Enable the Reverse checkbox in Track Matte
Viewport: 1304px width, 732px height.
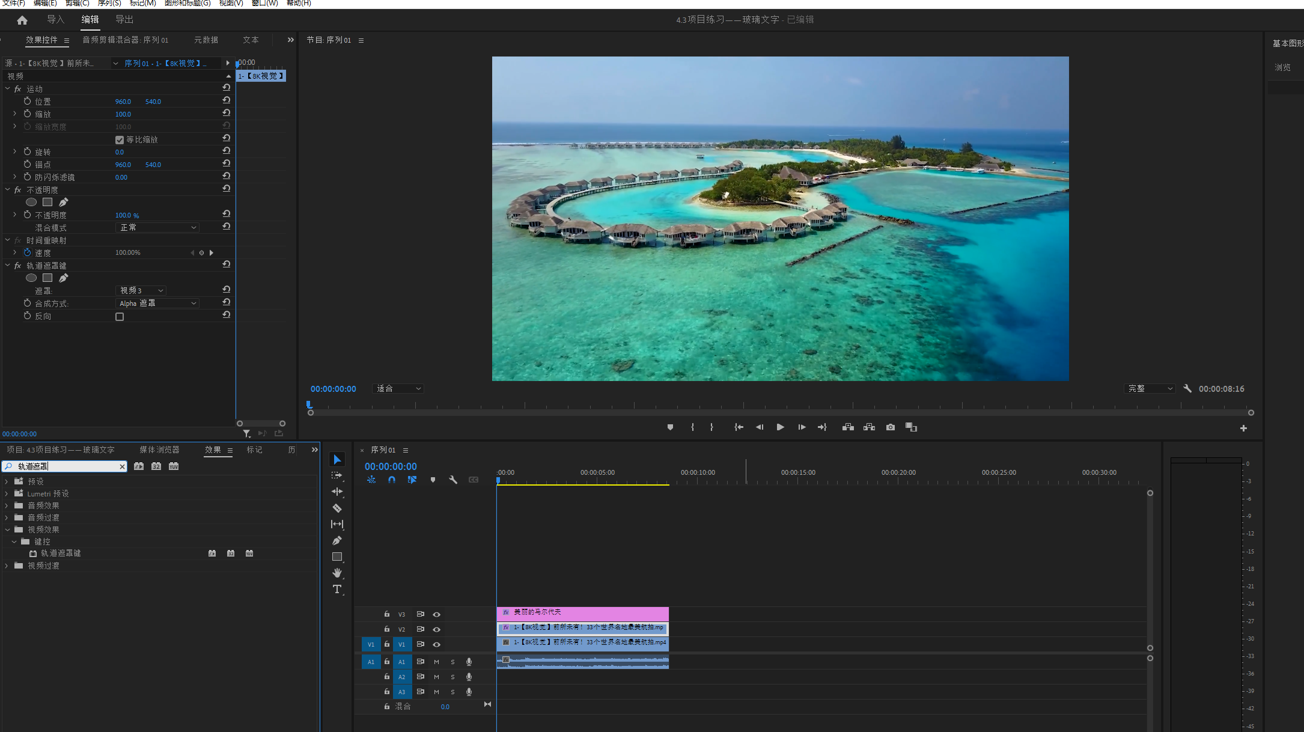pos(120,317)
